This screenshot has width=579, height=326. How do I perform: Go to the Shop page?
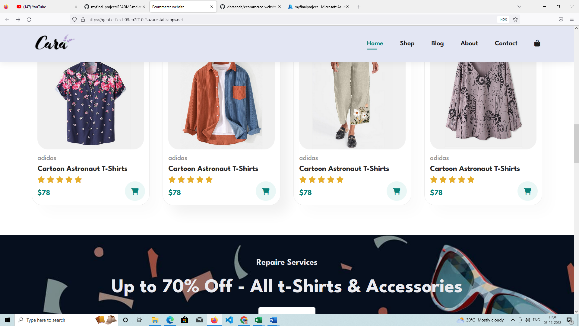click(407, 43)
